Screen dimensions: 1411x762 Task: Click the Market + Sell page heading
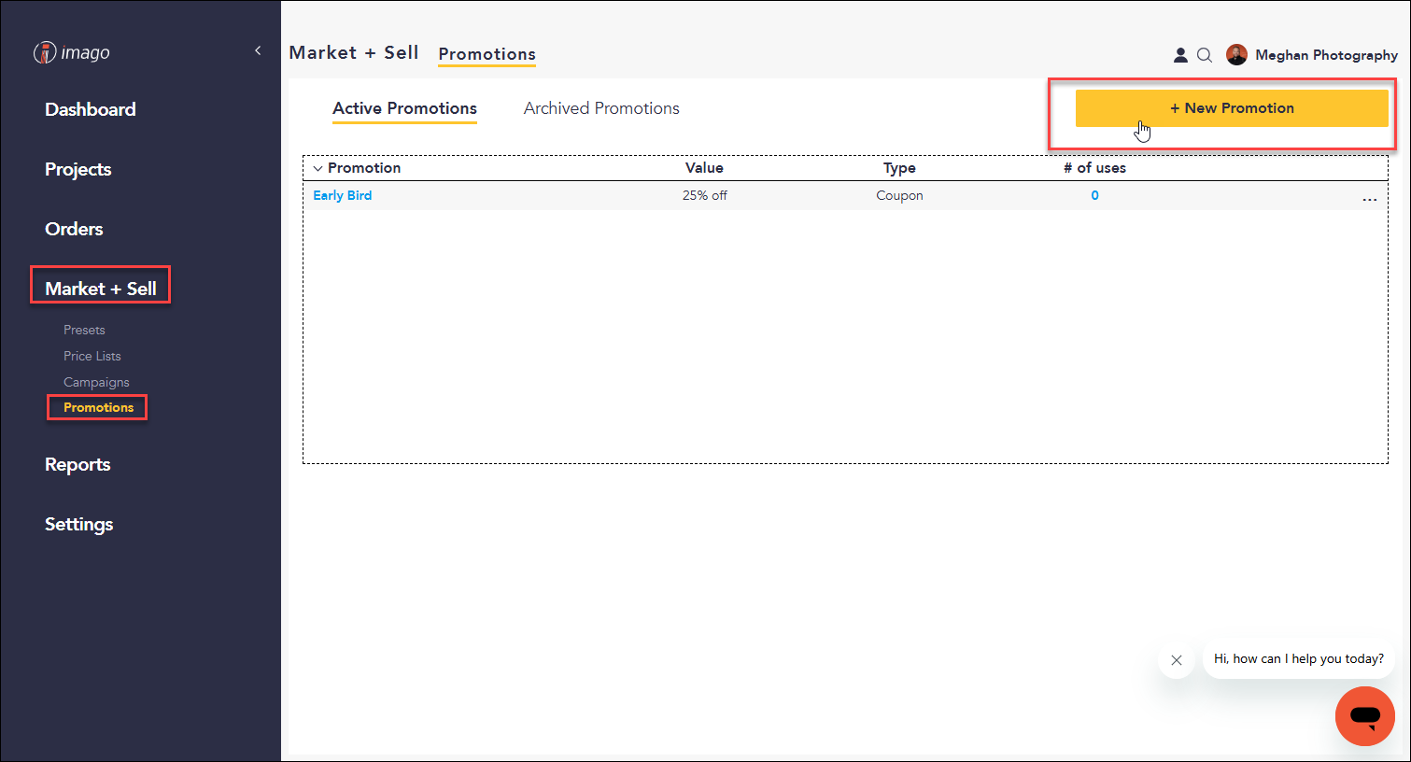(354, 52)
